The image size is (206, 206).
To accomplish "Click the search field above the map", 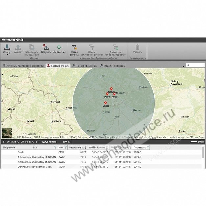I will 195,65.
